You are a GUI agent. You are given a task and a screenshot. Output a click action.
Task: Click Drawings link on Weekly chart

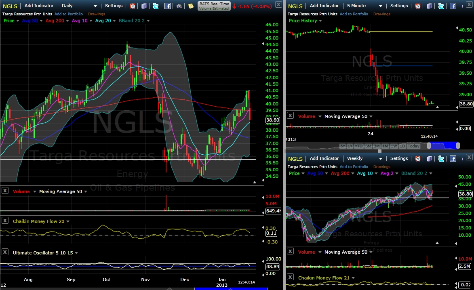tap(382, 167)
